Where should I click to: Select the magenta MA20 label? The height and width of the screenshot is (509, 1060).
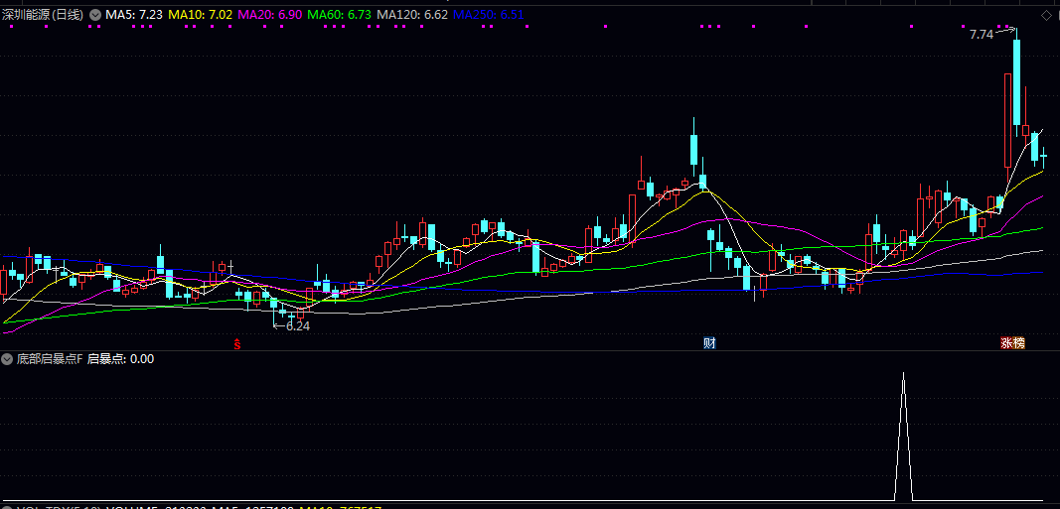pyautogui.click(x=269, y=15)
